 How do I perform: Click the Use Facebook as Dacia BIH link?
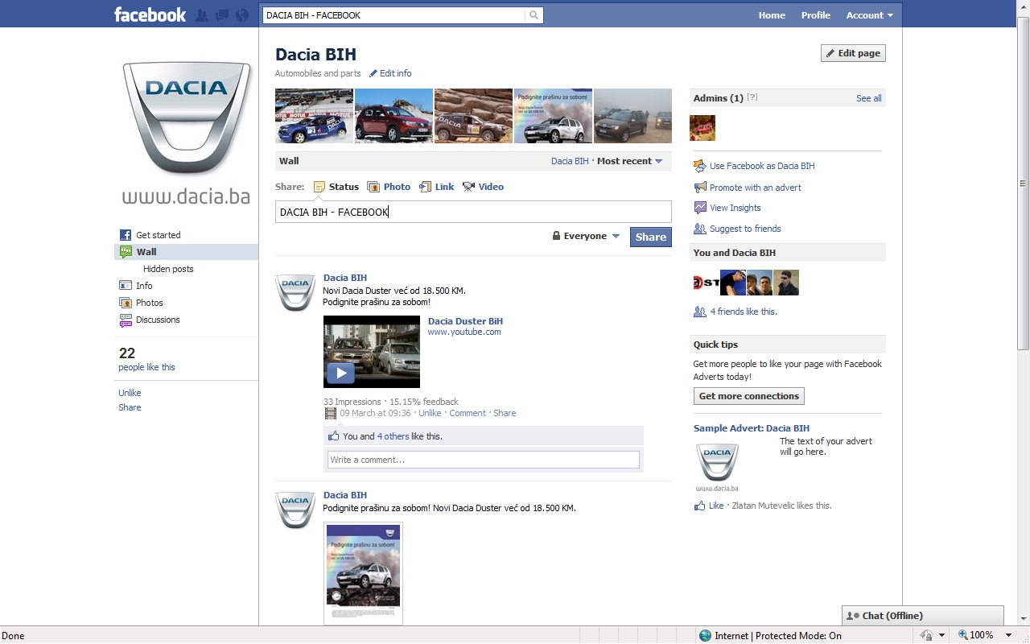762,166
